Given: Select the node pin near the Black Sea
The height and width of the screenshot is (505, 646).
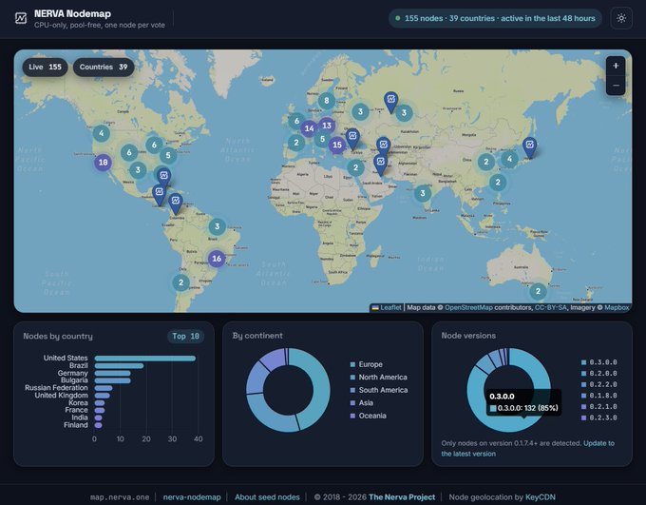Looking at the screenshot, I should (352, 139).
